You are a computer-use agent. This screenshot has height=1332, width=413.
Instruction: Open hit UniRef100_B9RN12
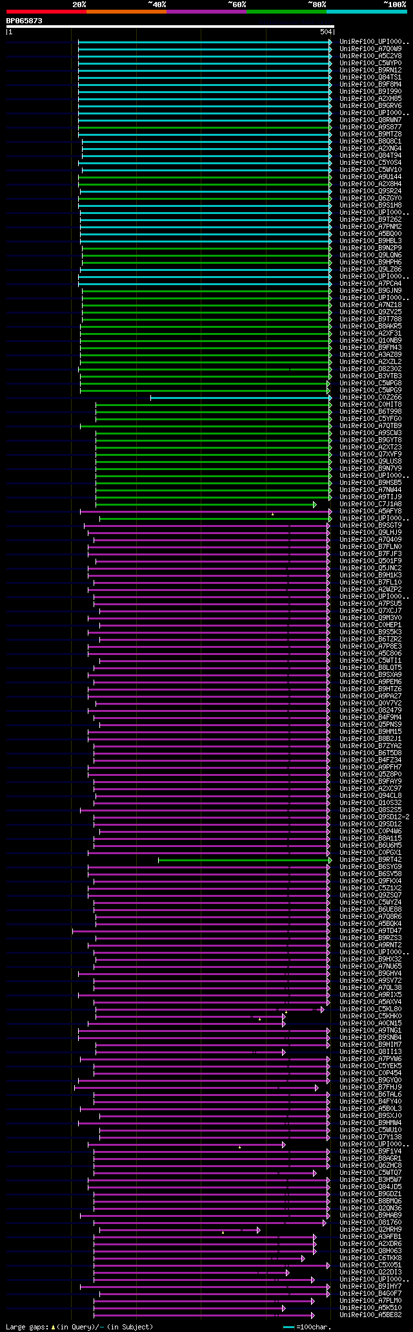370,70
